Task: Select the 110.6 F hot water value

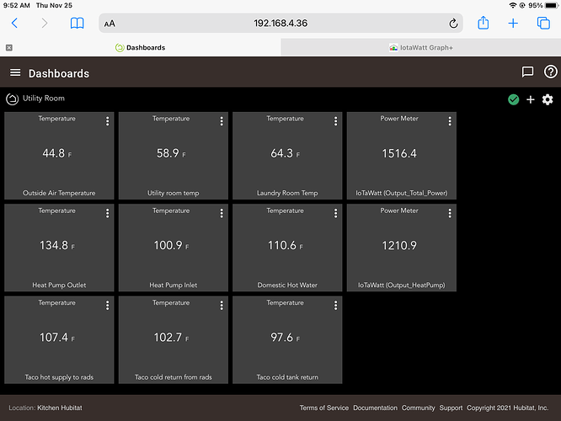Action: [x=286, y=245]
